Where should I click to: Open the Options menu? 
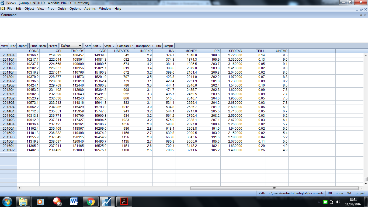point(75,9)
